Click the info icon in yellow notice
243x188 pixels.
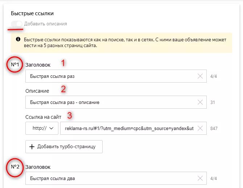pos(18,39)
